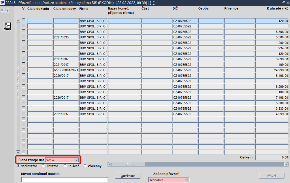The width and height of the screenshot is (290, 183).
Task: Click the horizontal scrollbar thumb
Action: pos(129,164)
